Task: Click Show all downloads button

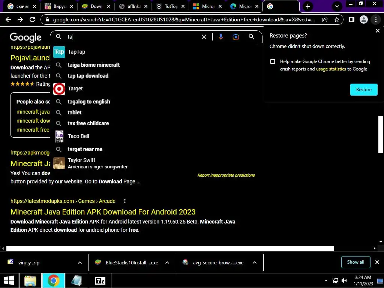Action: point(355,262)
